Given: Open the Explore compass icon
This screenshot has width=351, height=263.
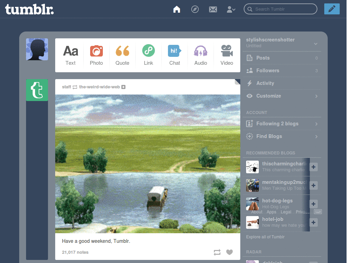Looking at the screenshot, I should tap(195, 9).
